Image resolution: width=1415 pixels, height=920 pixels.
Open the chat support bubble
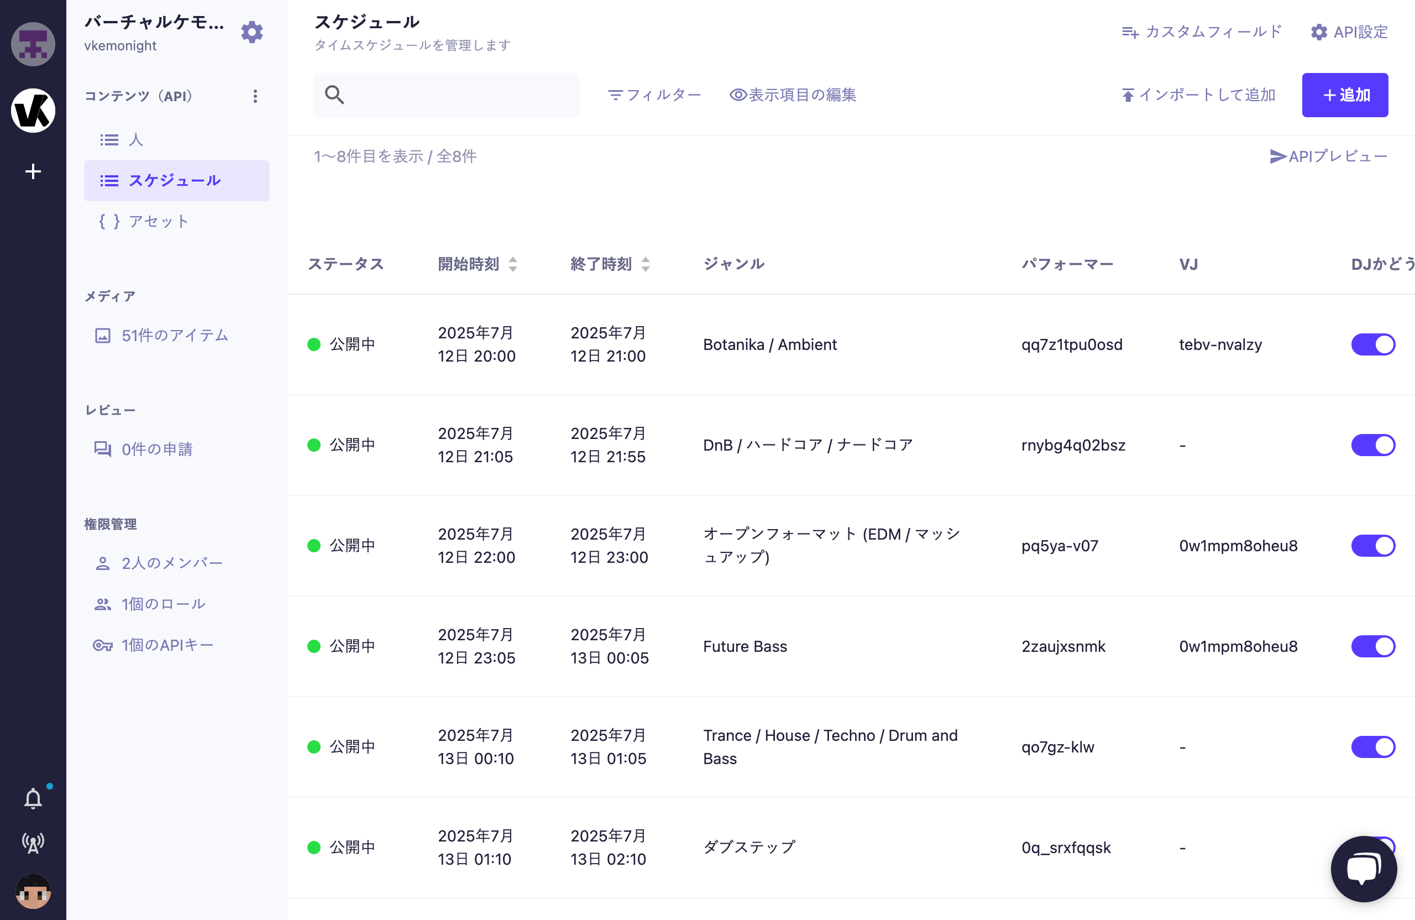click(x=1364, y=869)
